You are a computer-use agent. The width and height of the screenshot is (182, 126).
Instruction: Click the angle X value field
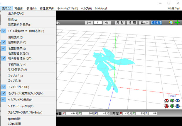click(127, 113)
